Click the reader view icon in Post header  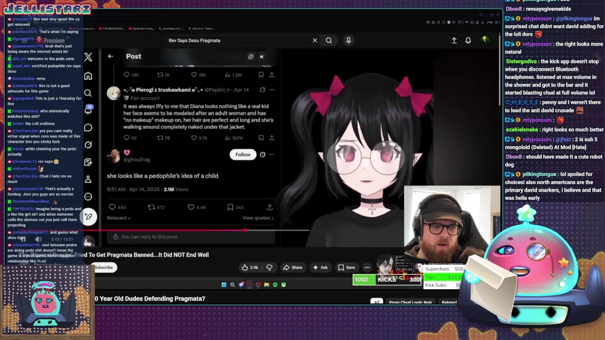point(251,57)
